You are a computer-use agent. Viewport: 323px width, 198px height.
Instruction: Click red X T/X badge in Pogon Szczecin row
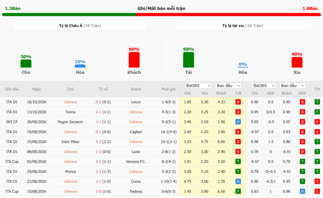(317, 122)
